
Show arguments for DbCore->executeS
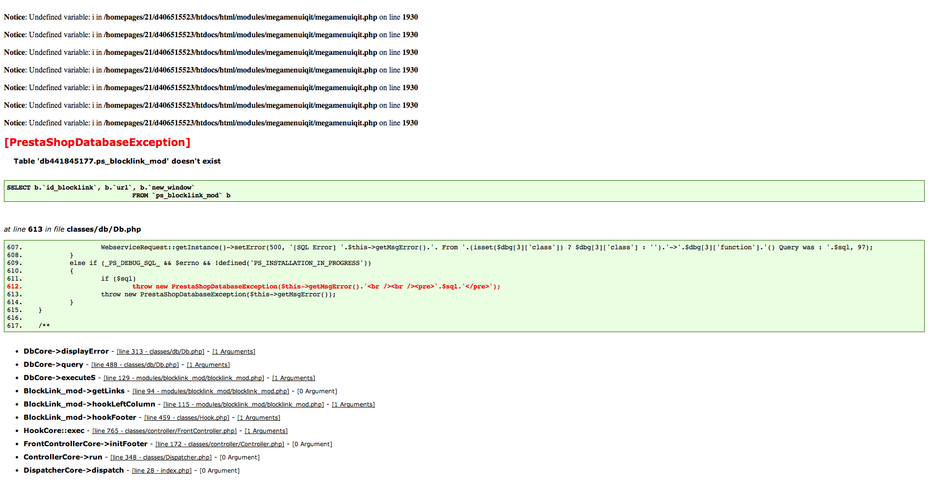click(294, 378)
